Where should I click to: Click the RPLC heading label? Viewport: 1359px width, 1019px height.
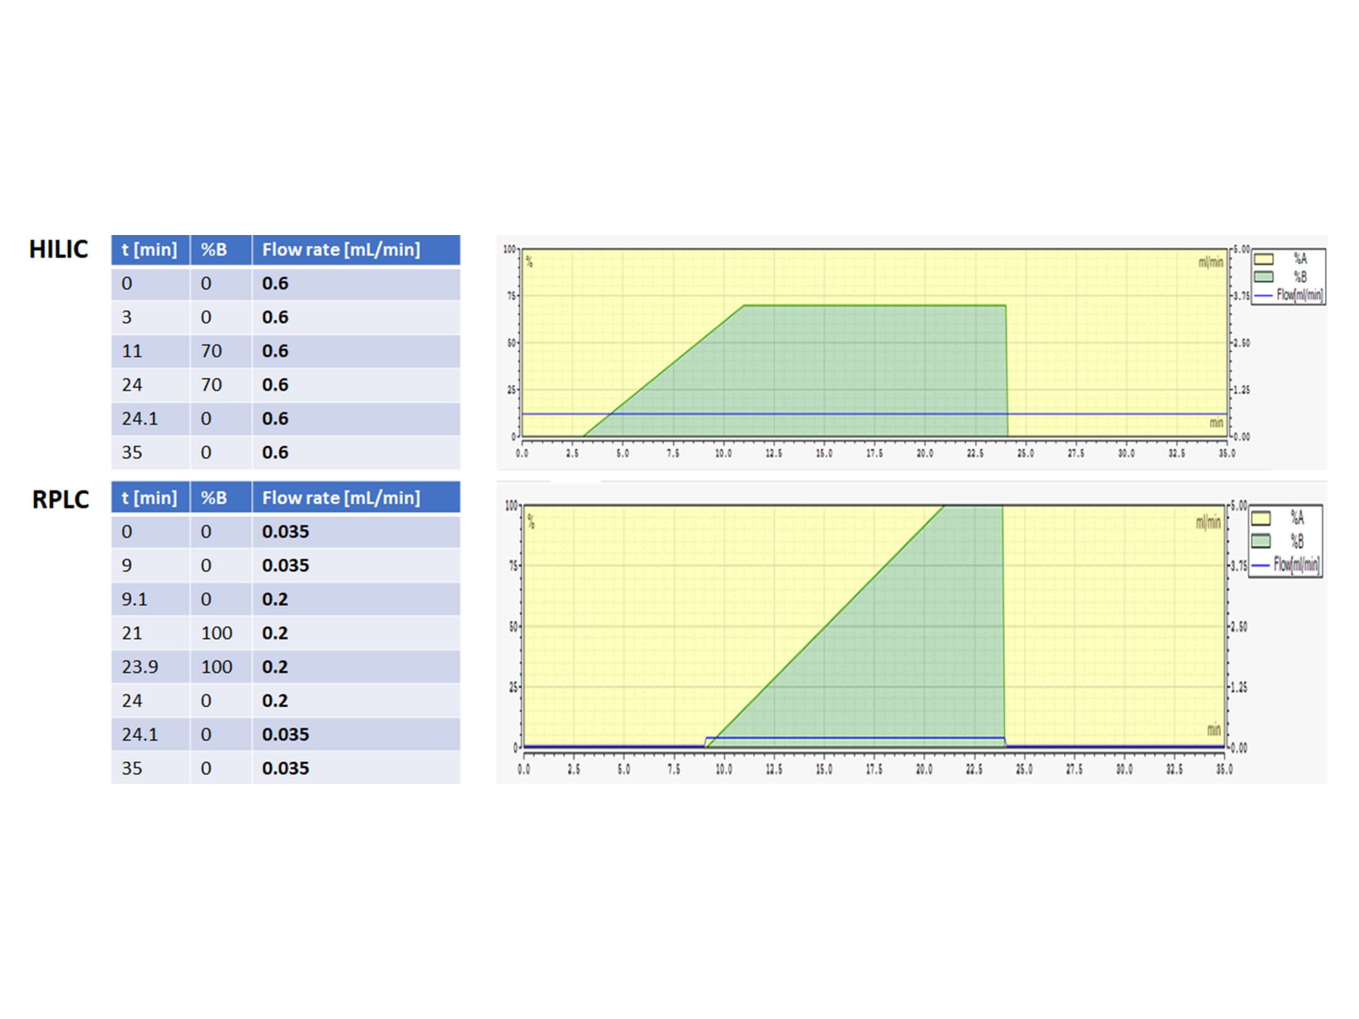pos(60,499)
